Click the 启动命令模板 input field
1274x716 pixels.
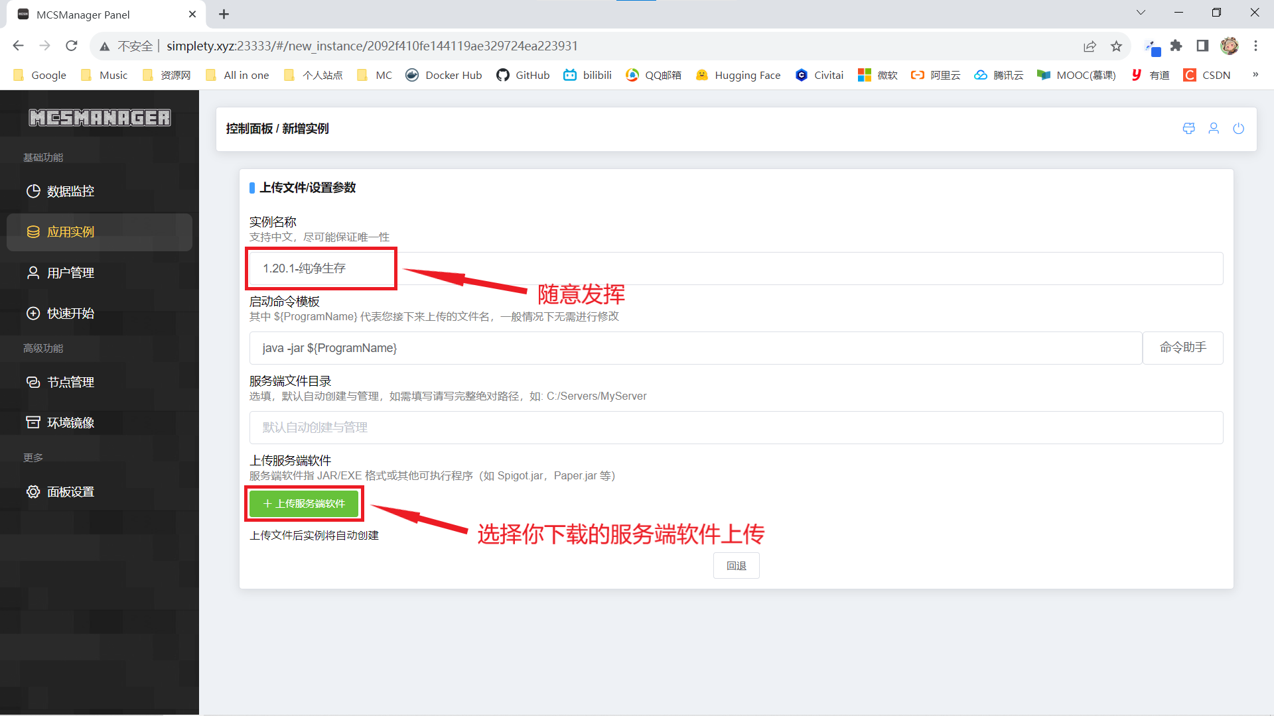pyautogui.click(x=695, y=348)
